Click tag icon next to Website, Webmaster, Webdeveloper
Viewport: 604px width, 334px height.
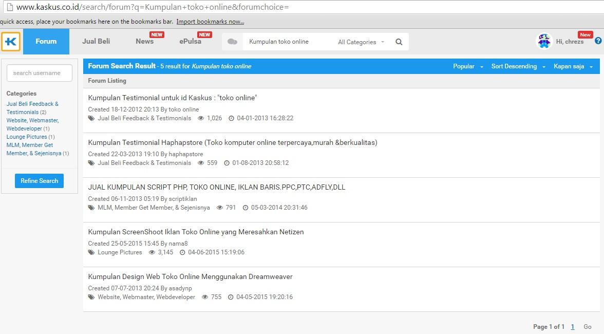(91, 297)
